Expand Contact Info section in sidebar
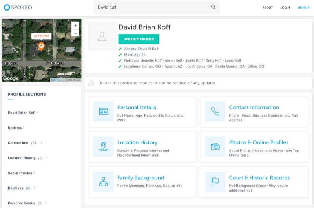314x208 pixels. click(25, 143)
